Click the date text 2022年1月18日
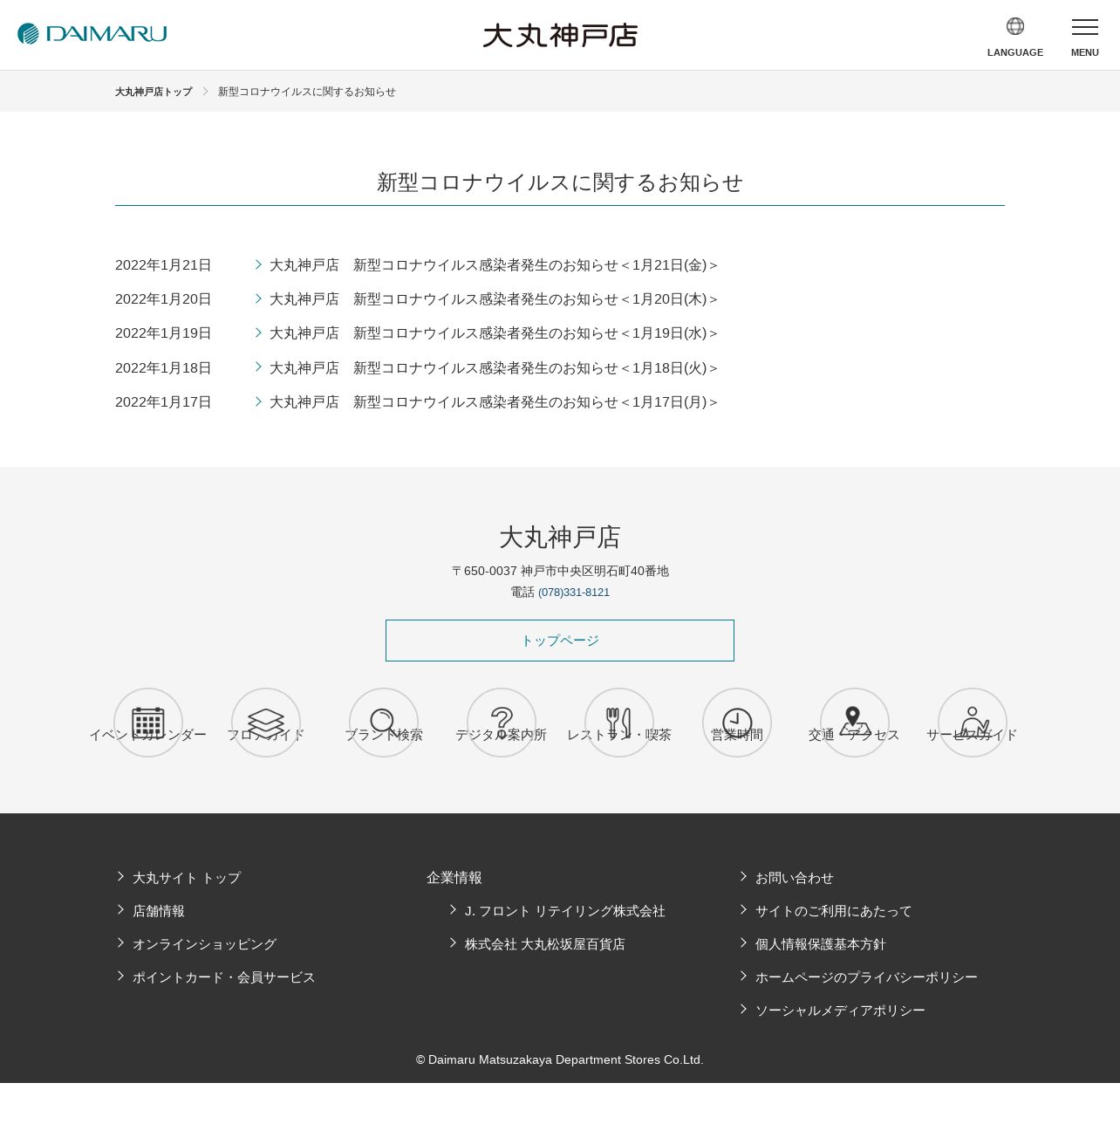 point(163,368)
